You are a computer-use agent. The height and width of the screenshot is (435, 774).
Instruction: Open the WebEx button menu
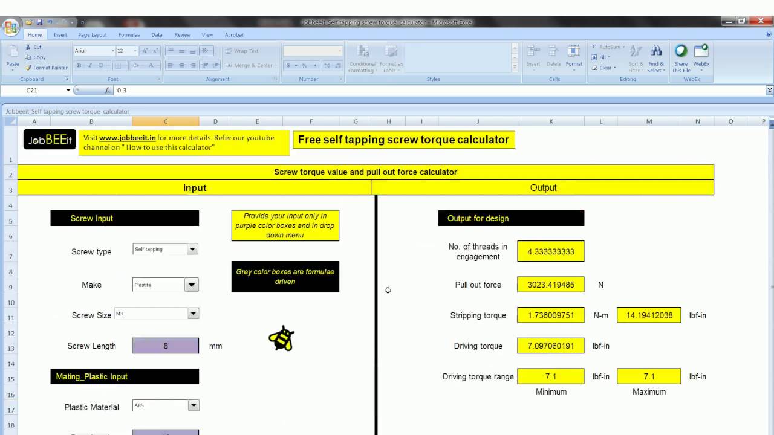tap(701, 58)
